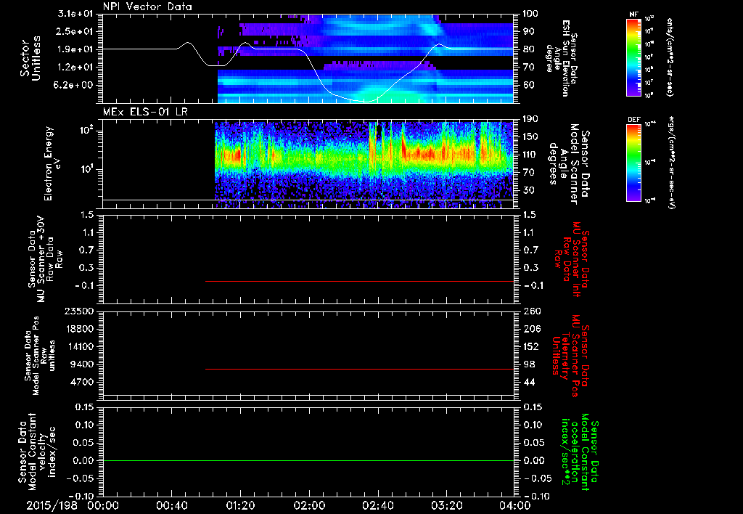This screenshot has height=514, width=743.
Task: Click the "00:00" time tick label
Action: pos(103,505)
